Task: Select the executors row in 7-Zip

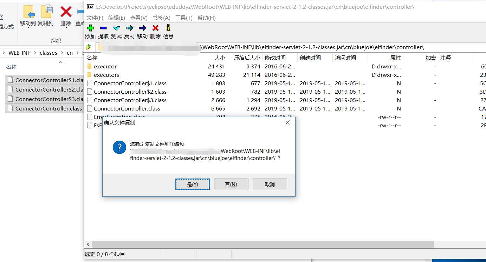Action: [x=285, y=75]
